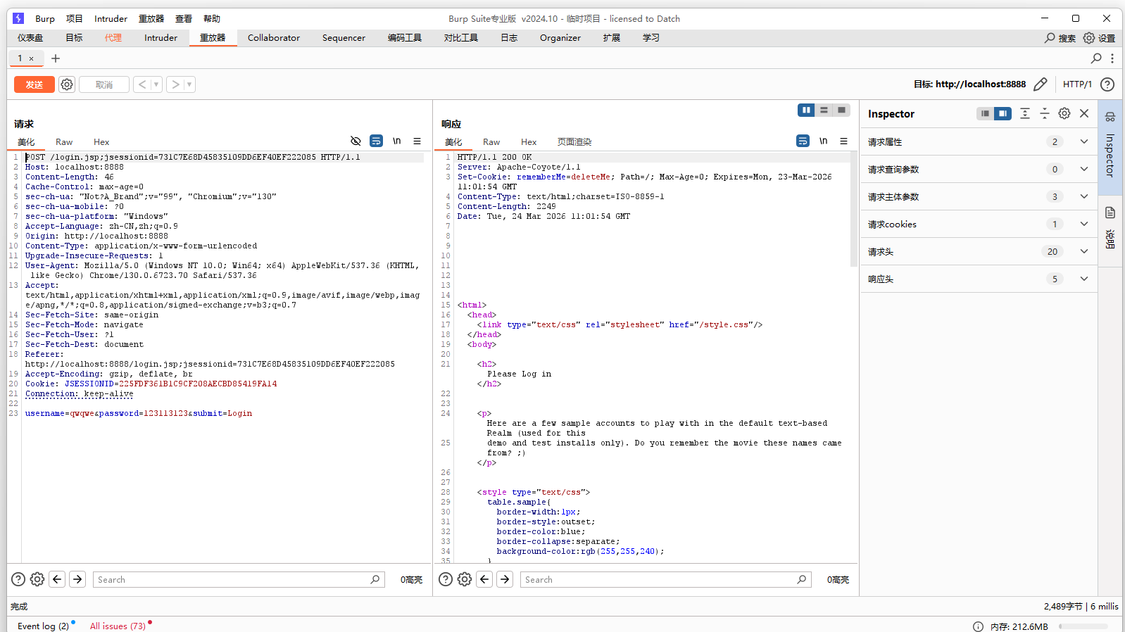Switch to the Intruder main tab

[161, 38]
